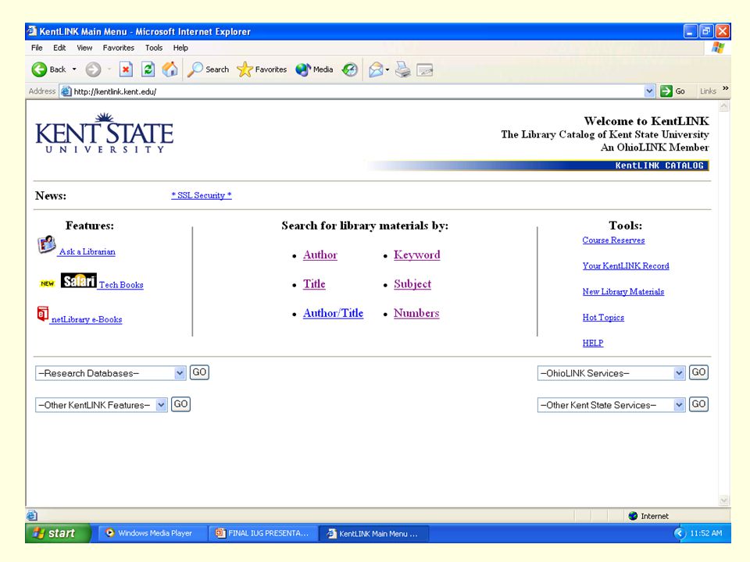This screenshot has height=562, width=750.
Task: Click the Windows flag throbber icon
Action: (x=718, y=48)
